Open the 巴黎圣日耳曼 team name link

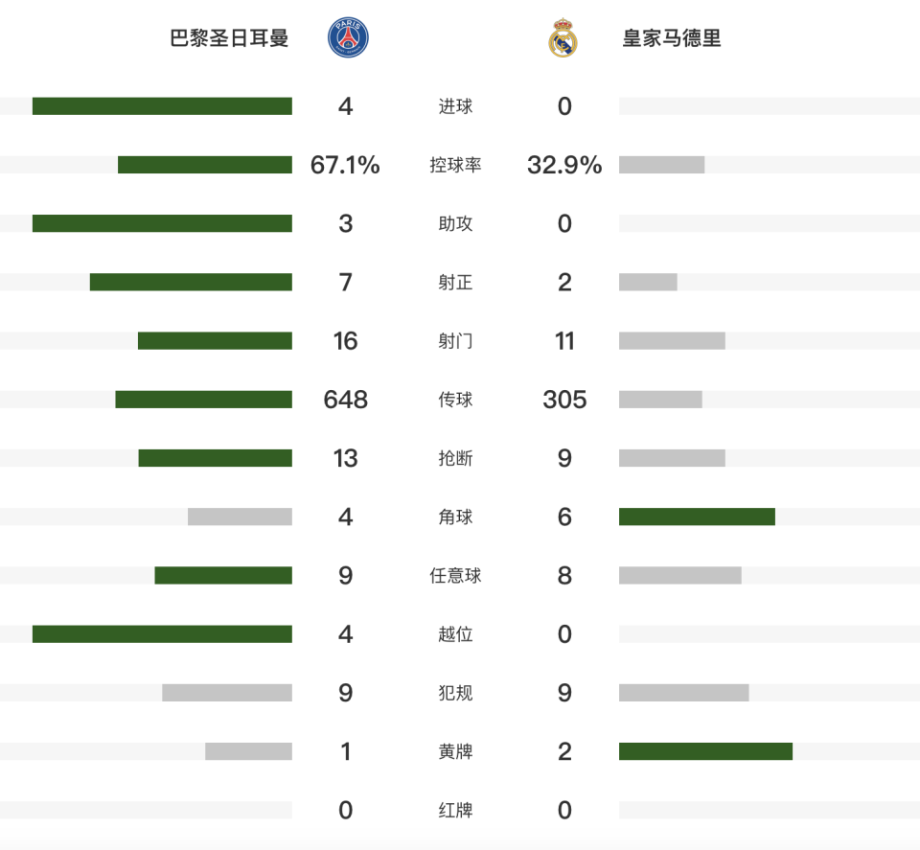click(x=229, y=39)
